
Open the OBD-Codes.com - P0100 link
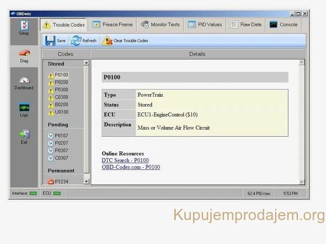[130, 167]
